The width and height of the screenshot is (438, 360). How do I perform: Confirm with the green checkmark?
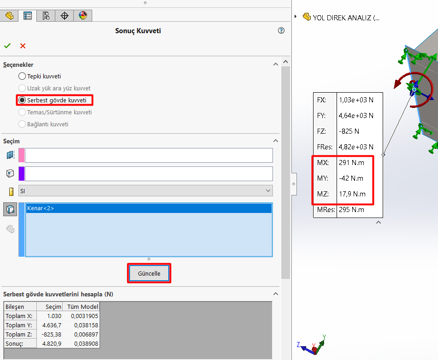pos(7,46)
